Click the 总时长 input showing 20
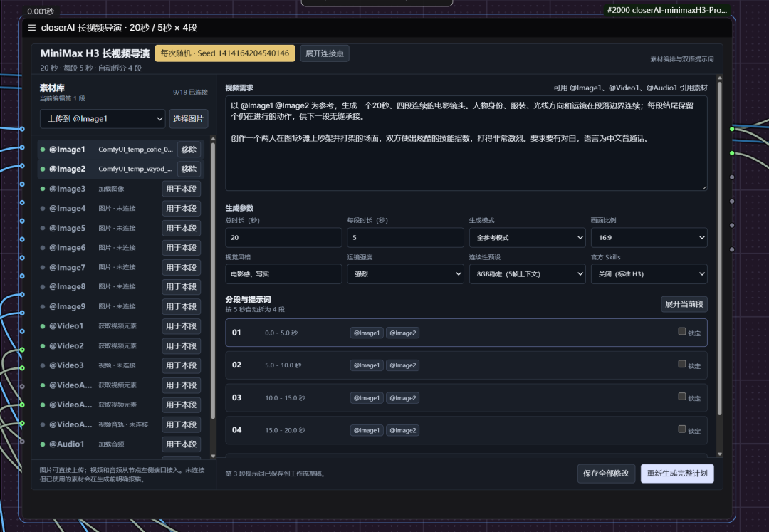Screen dimensions: 769x532 (283, 237)
